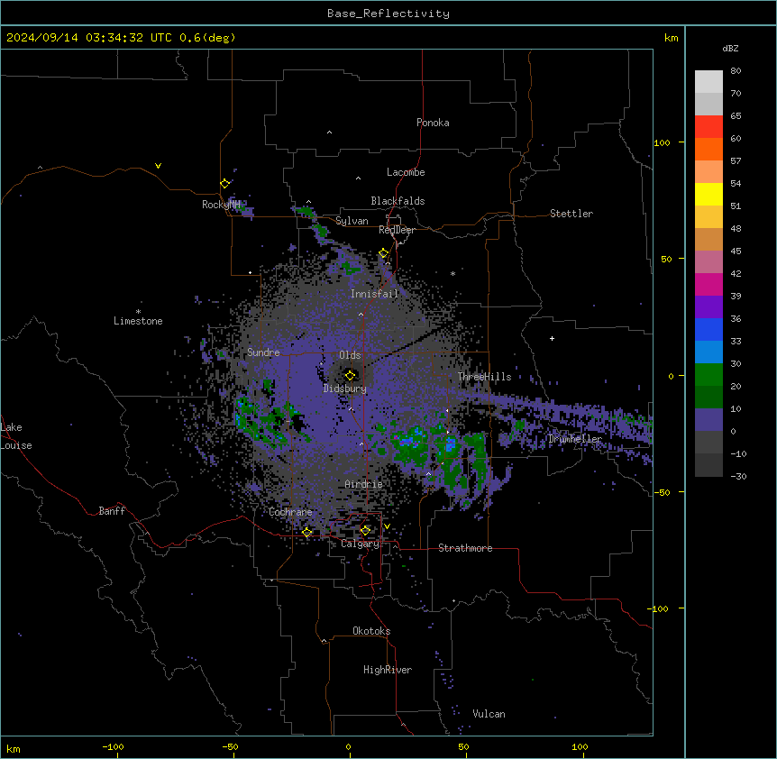Click the yellow diamond marker south of RedDeer
The height and width of the screenshot is (759, 777).
point(383,253)
